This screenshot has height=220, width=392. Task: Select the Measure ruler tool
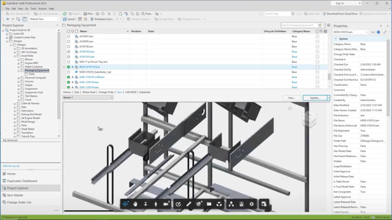pos(189,204)
